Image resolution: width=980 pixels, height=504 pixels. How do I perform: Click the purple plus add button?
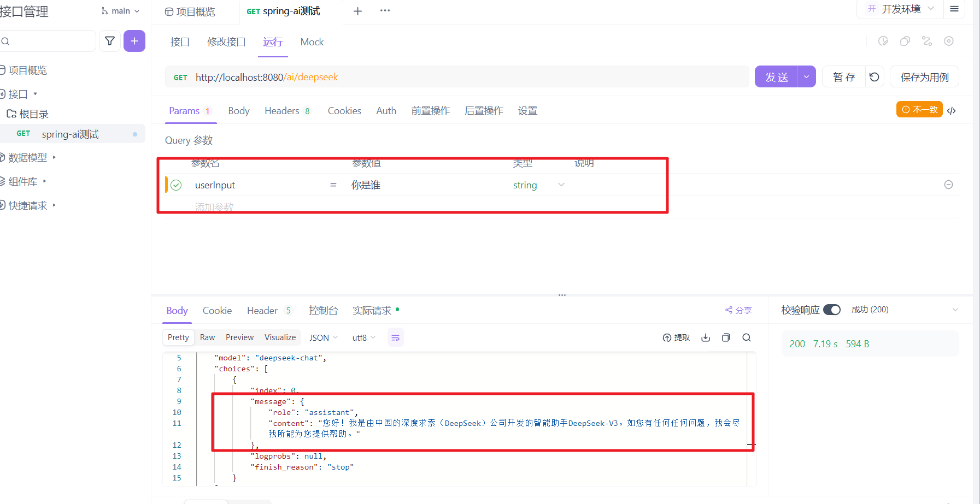[x=134, y=41]
